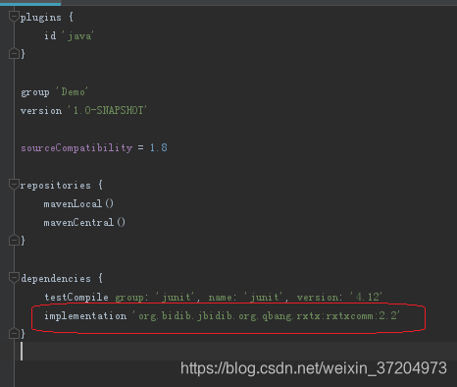The height and width of the screenshot is (387, 457).
Task: Click the rxtxcomm dependency string
Action: tap(266, 316)
